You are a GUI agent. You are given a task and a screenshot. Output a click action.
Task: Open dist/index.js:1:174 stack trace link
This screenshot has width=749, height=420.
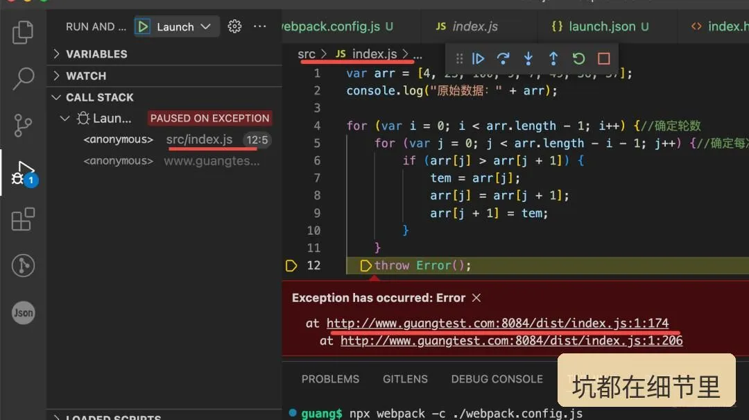tap(498, 324)
